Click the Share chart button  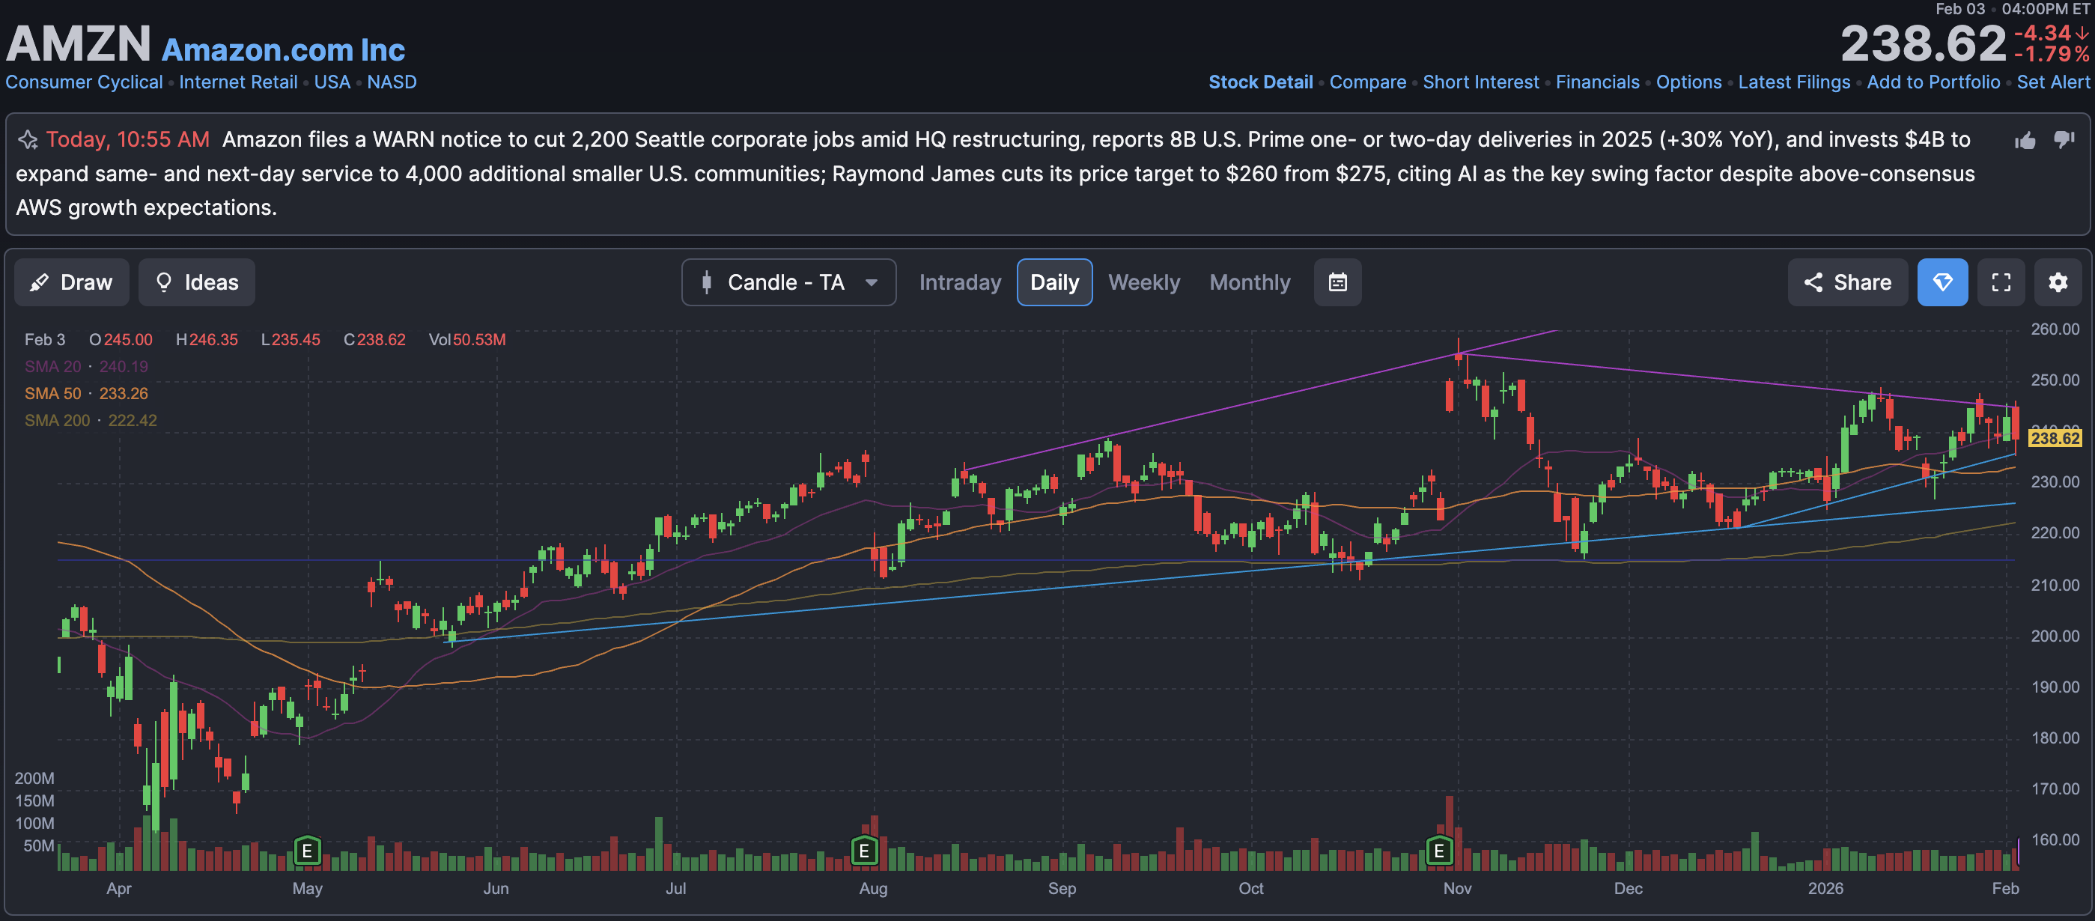coord(1847,282)
